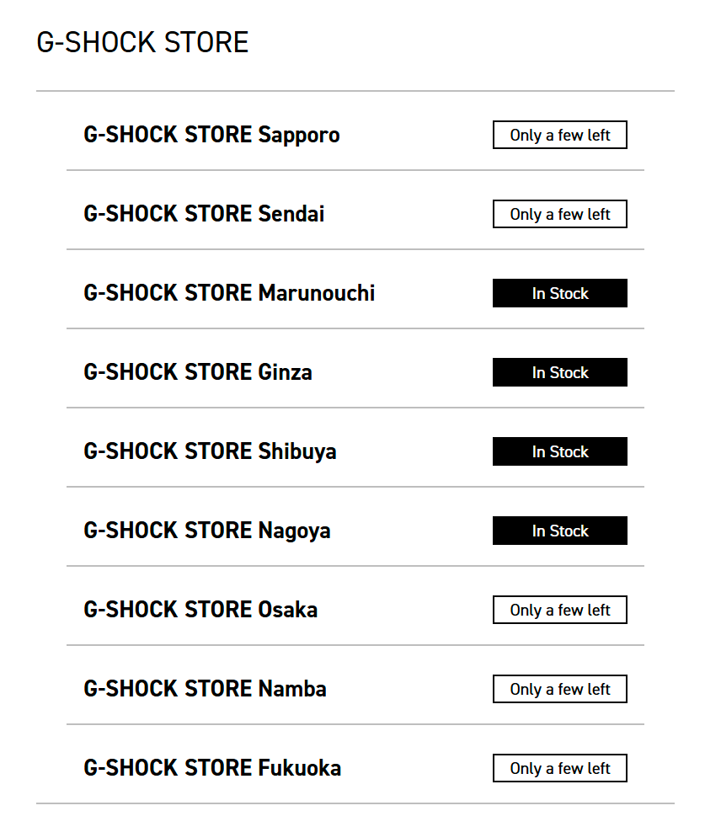Image resolution: width=705 pixels, height=827 pixels.
Task: Open G-SHOCK STORE Ginza link
Action: 198,372
